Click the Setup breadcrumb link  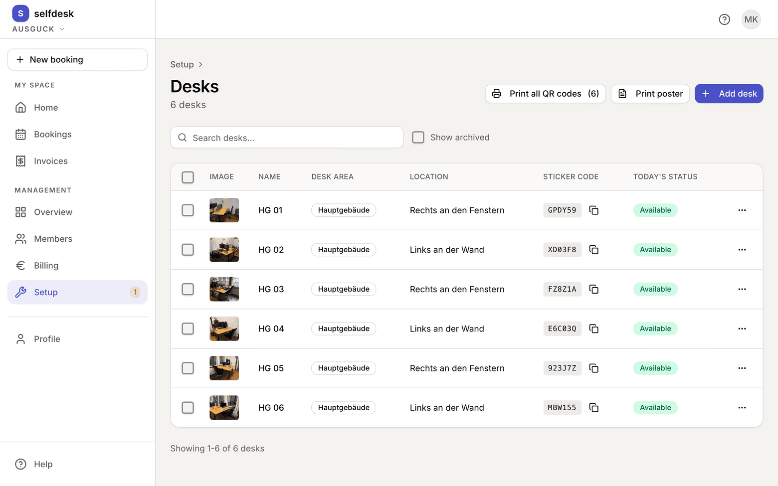pyautogui.click(x=182, y=64)
